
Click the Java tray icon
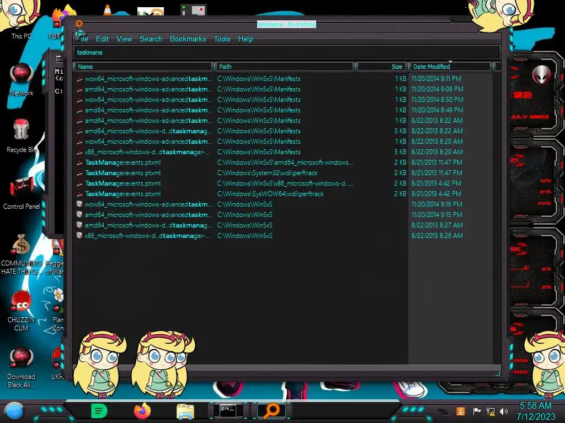pos(460,411)
